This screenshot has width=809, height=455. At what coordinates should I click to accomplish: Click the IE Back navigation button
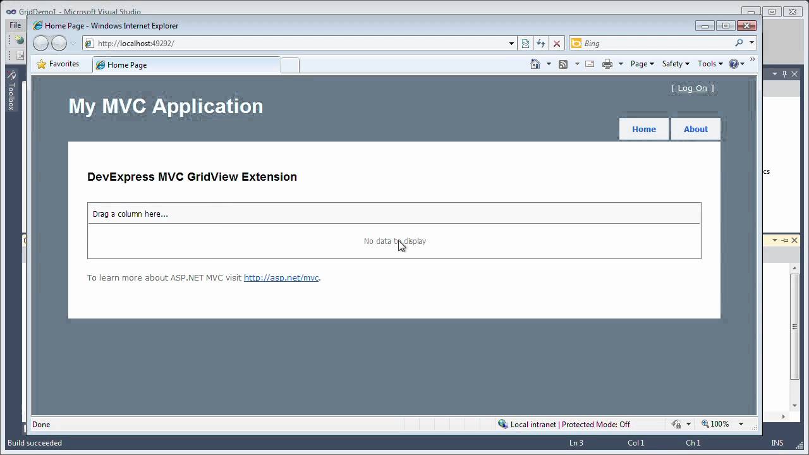pyautogui.click(x=40, y=43)
